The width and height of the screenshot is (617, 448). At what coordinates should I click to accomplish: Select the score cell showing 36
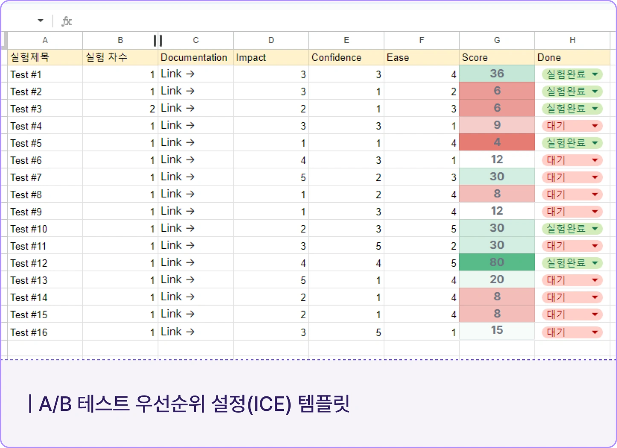[x=497, y=74]
